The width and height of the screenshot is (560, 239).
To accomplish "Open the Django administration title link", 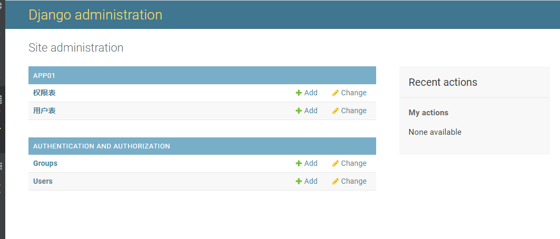I will pos(95,15).
